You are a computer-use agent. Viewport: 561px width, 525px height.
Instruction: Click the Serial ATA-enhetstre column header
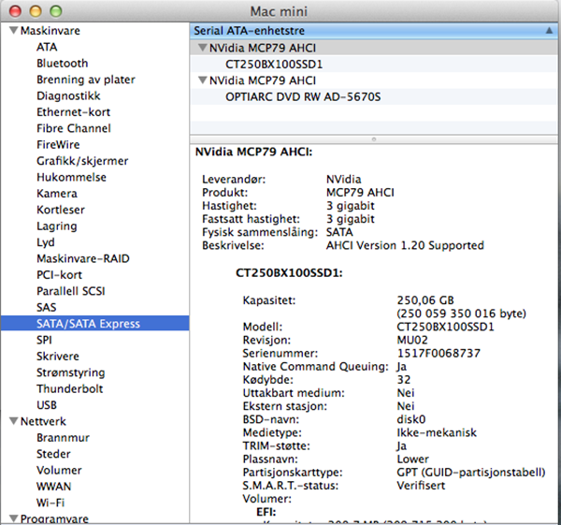(373, 31)
